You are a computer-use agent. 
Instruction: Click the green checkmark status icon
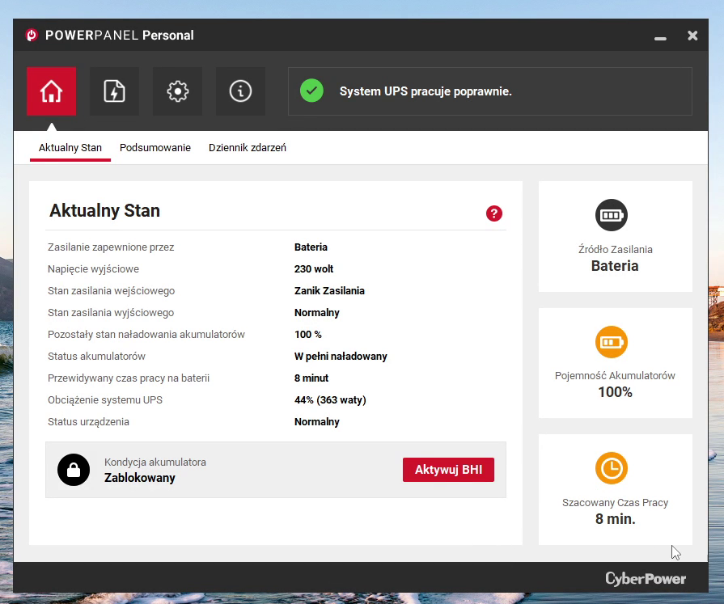click(311, 91)
